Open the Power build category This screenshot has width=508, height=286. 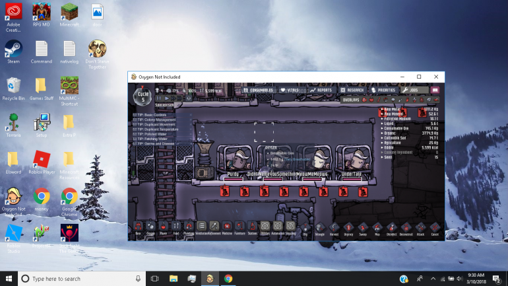coord(164,227)
